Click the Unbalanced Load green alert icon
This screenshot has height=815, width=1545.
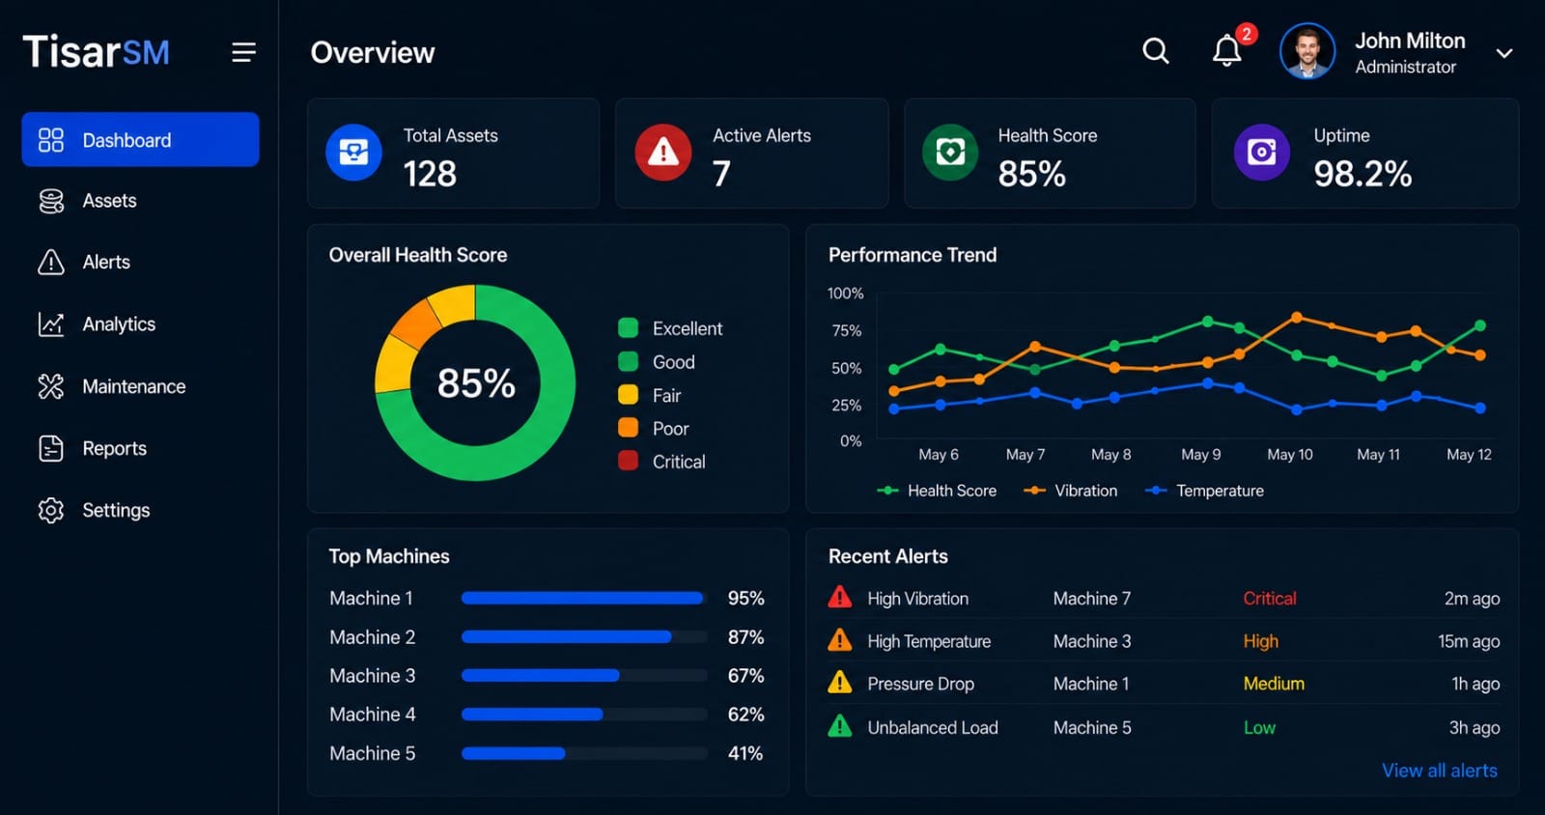click(x=840, y=726)
